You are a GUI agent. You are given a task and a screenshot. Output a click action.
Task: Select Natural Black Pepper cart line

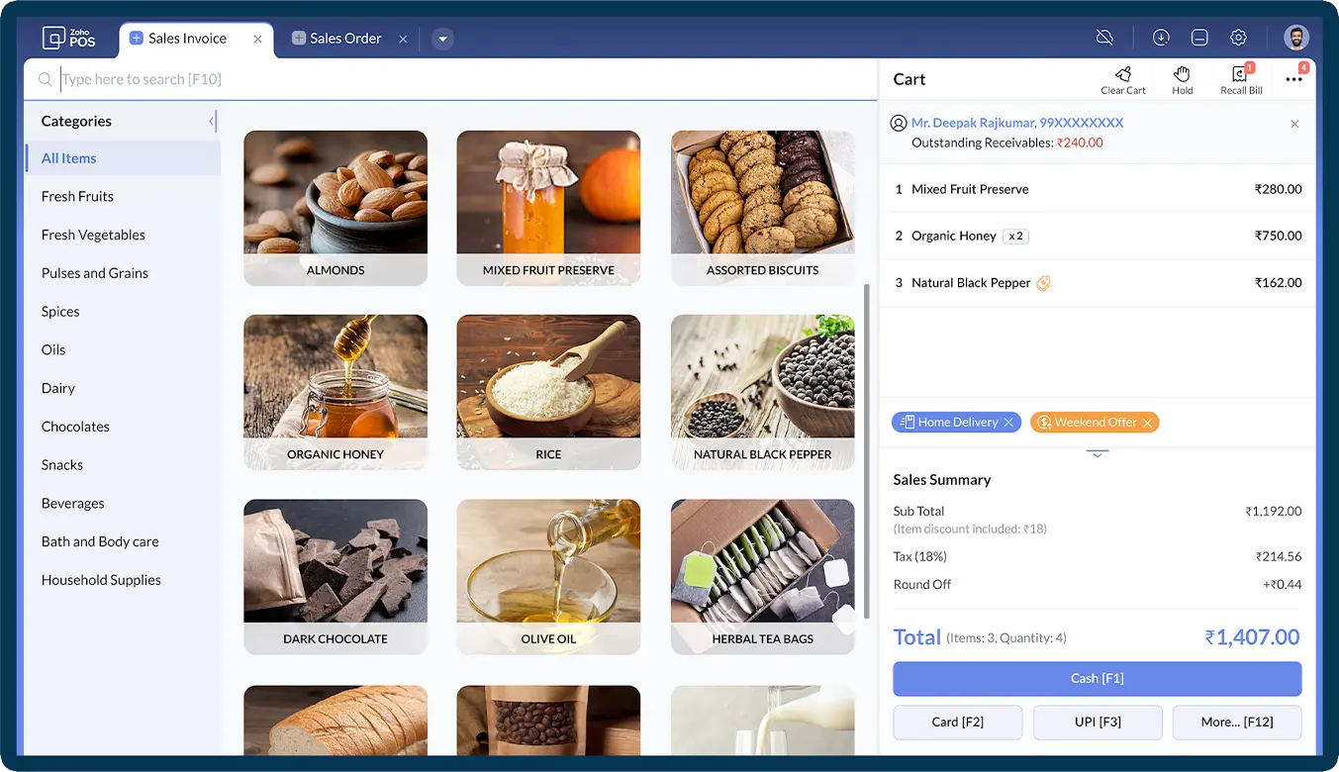tap(1098, 283)
